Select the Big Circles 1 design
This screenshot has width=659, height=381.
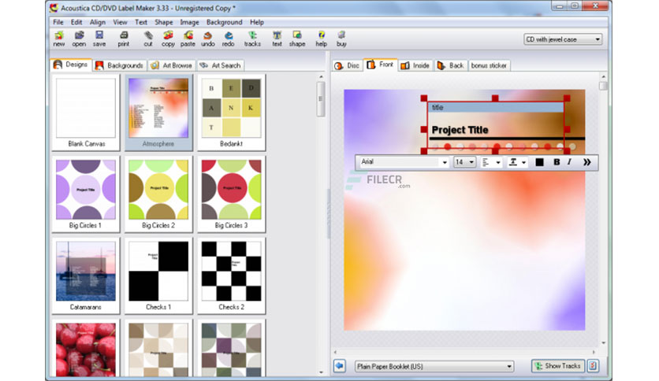coord(86,194)
